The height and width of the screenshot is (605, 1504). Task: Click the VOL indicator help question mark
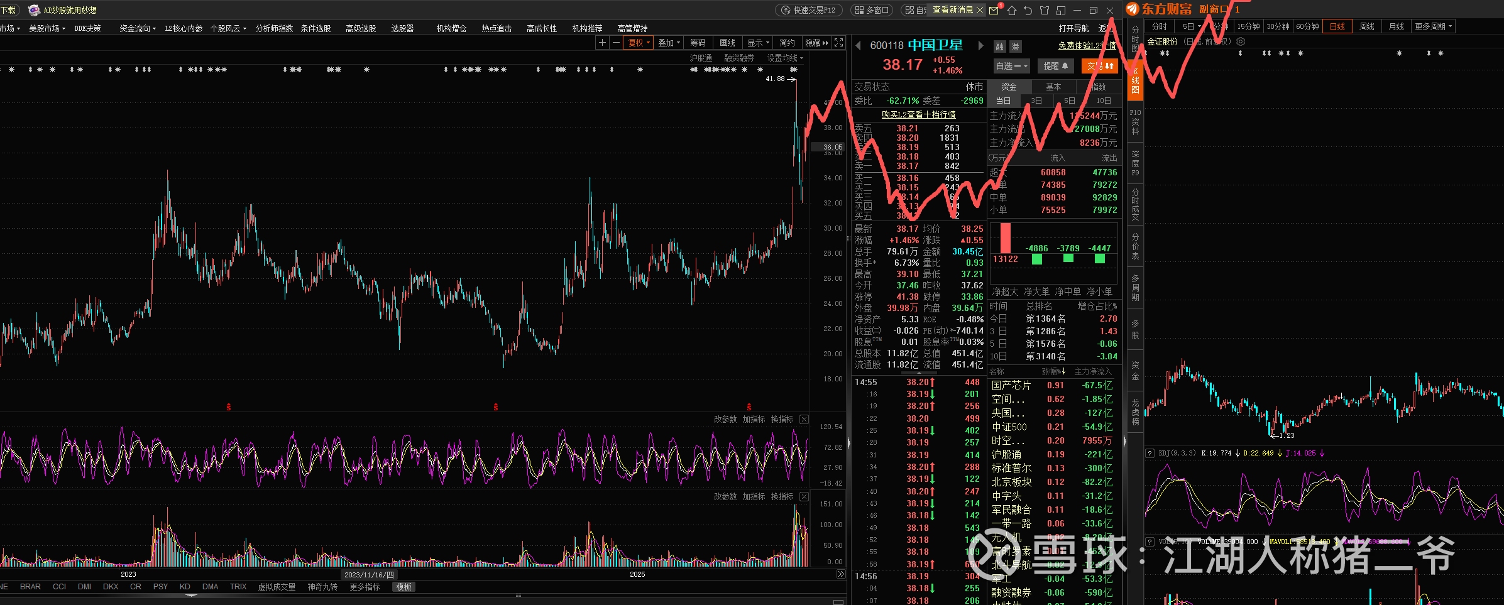(x=1150, y=542)
